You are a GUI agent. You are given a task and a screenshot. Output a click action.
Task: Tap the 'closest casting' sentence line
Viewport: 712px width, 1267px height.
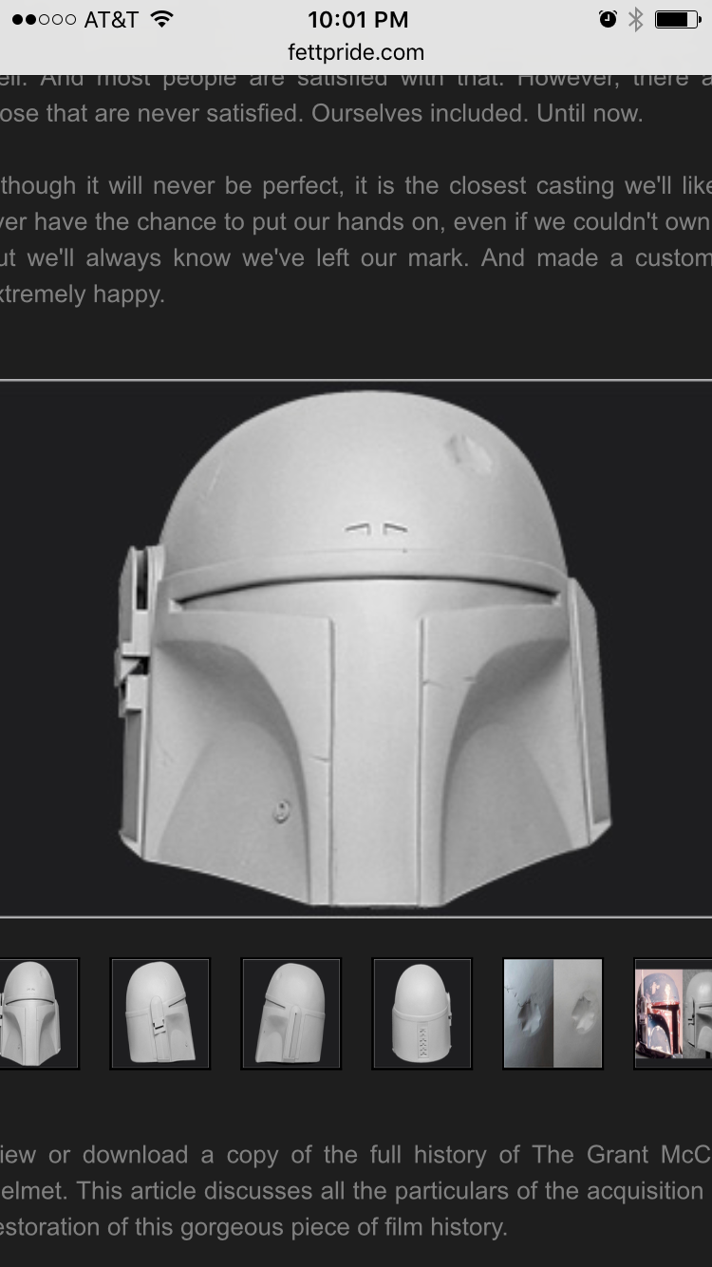click(356, 185)
